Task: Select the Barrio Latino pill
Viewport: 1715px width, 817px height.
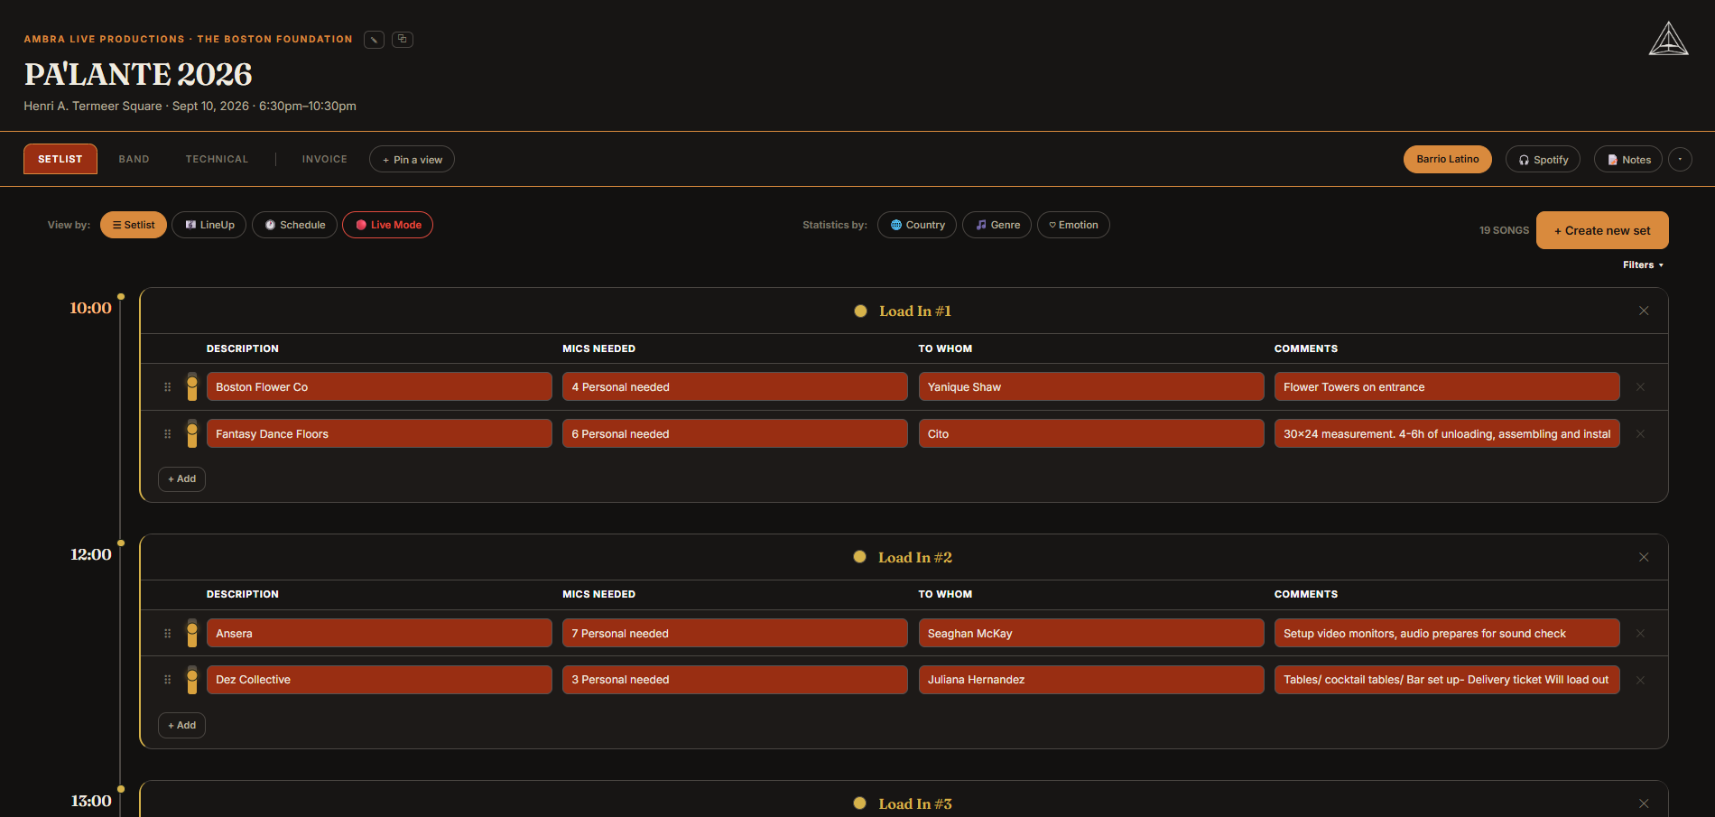Action: [x=1447, y=159]
